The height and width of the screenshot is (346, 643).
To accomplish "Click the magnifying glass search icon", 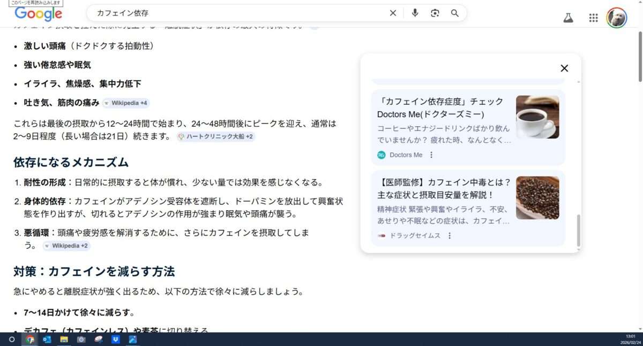I will [x=455, y=13].
